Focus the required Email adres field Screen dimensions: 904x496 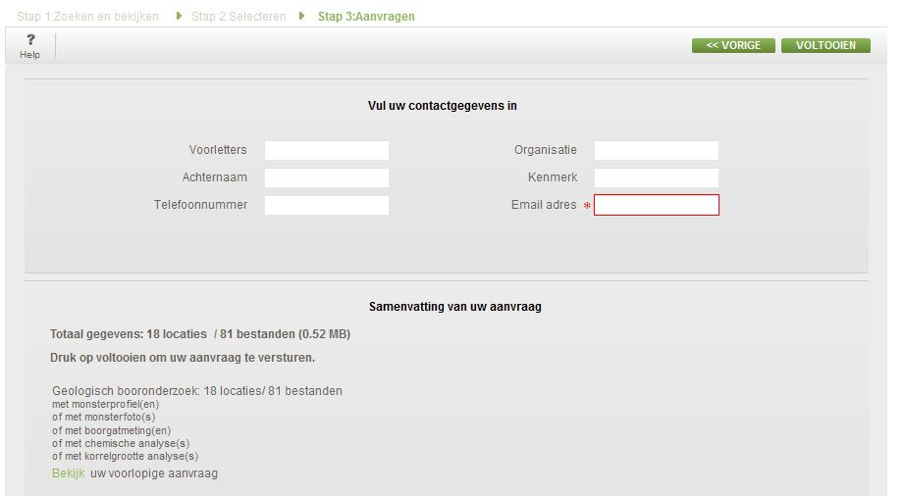[656, 205]
